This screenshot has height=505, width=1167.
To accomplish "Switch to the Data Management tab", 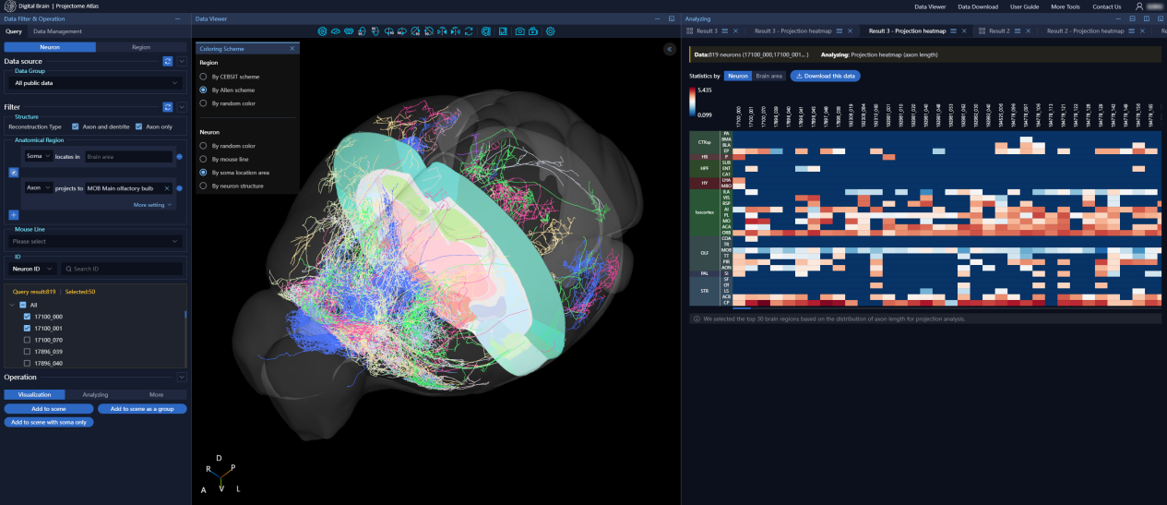I will [x=57, y=31].
